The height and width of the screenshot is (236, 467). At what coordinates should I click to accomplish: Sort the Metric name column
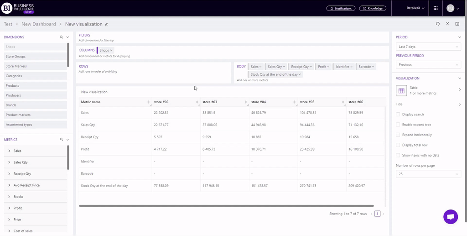tap(148, 102)
